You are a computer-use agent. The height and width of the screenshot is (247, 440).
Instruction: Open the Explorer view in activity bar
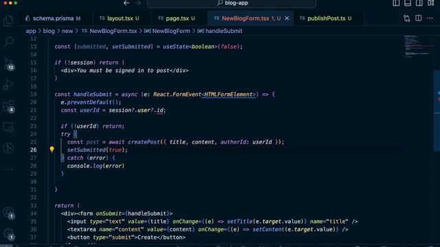pos(8,21)
